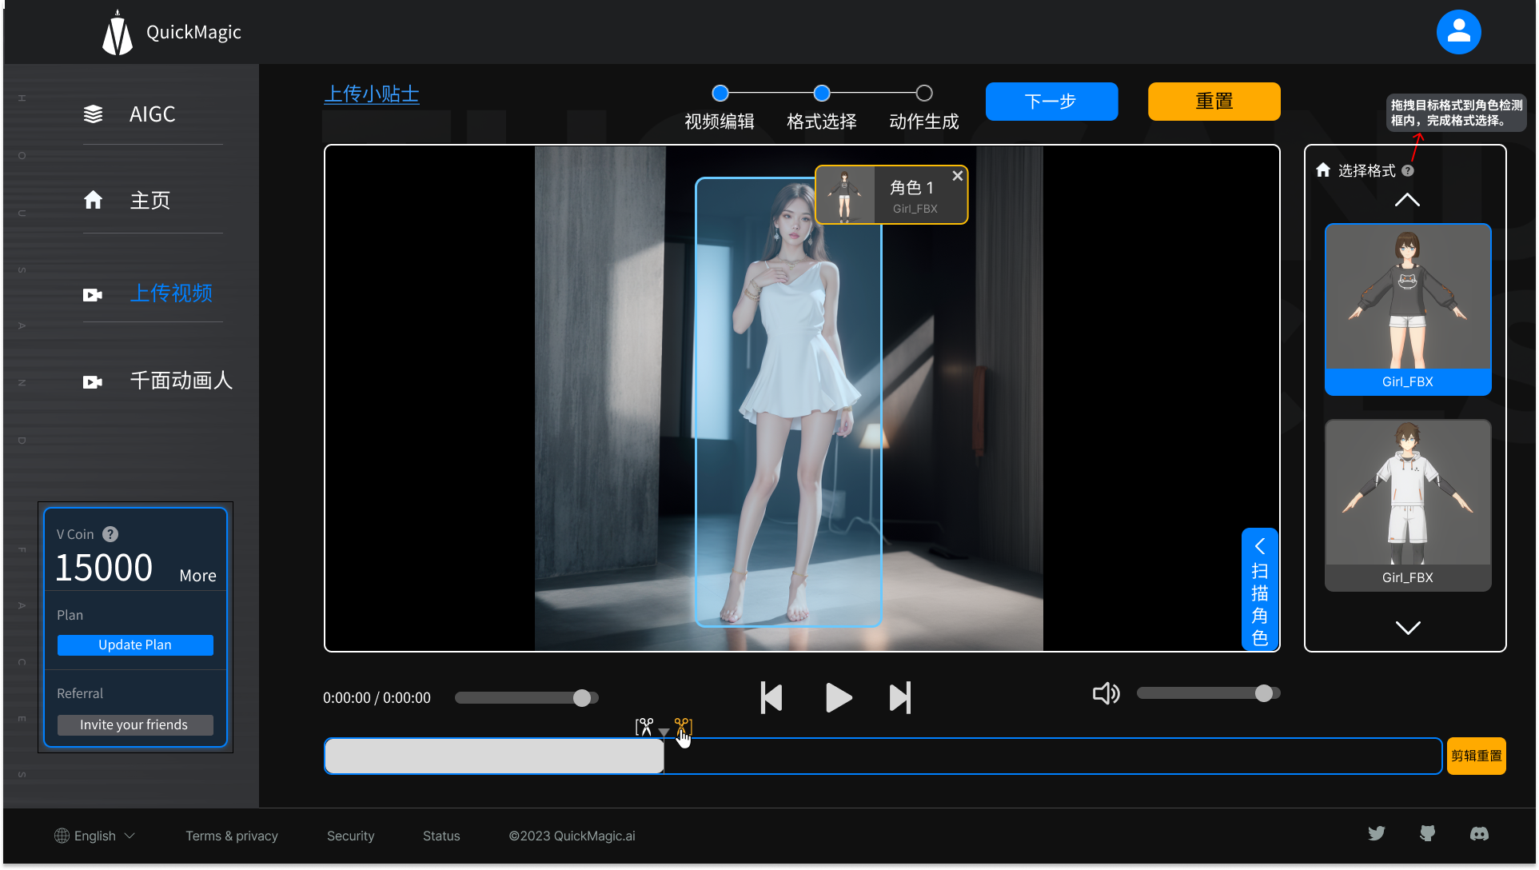This screenshot has width=1539, height=870.
Task: Open the English language dropdown
Action: click(x=95, y=836)
